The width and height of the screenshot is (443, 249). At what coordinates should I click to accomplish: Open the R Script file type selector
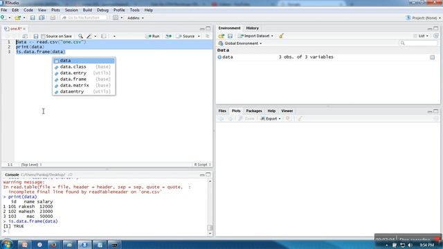202,165
